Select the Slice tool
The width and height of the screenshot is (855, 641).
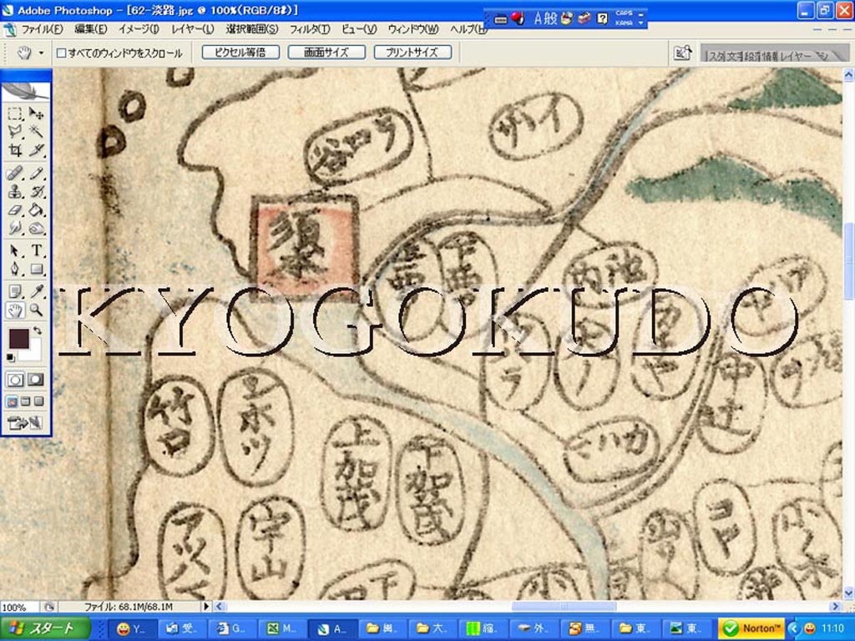pyautogui.click(x=36, y=150)
